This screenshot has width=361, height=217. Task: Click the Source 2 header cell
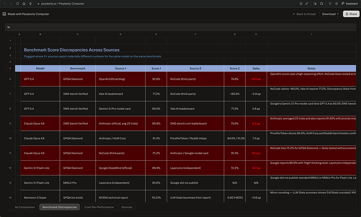point(195,69)
